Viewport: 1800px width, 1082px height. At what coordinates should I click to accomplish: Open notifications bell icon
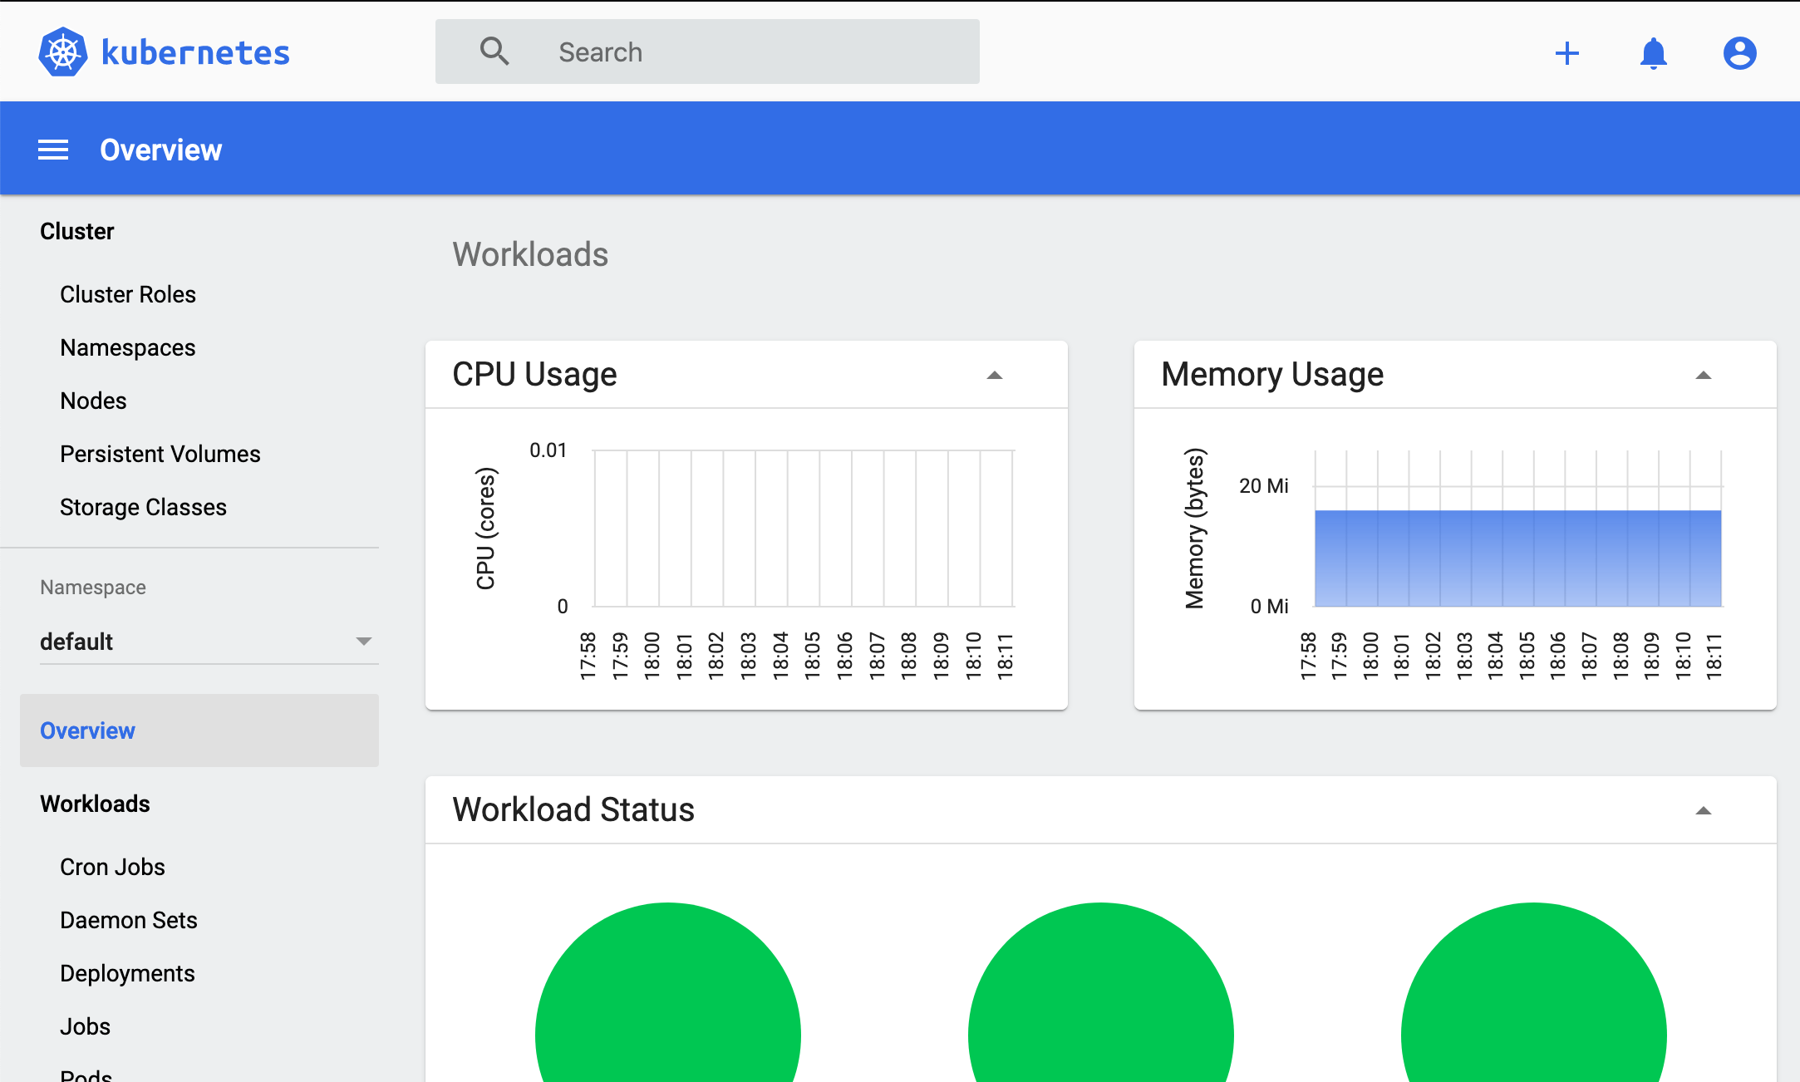[1653, 53]
